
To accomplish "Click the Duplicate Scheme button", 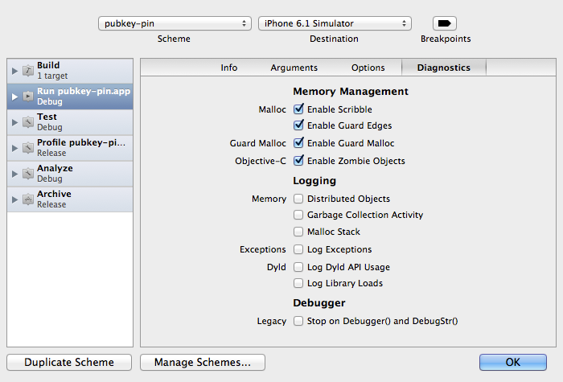I will coord(68,363).
